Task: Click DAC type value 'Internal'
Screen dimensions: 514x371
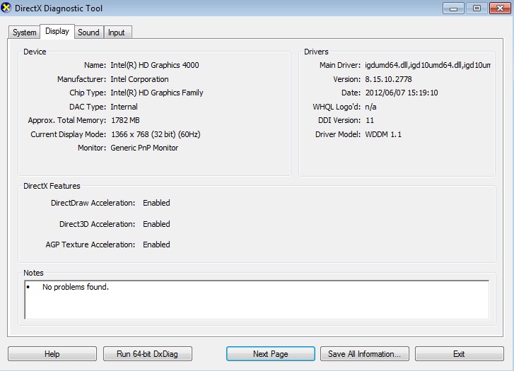Action: tap(124, 107)
